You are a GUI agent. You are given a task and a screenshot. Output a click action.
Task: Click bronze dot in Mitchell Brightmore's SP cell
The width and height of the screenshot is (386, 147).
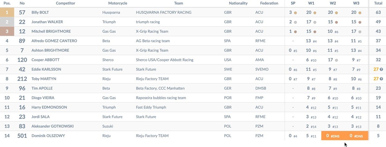click(295, 32)
